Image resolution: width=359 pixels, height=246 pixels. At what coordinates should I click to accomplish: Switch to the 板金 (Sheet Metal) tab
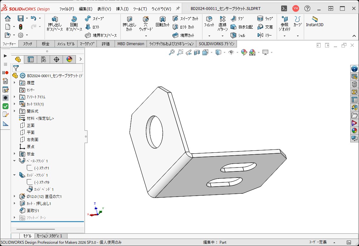click(46, 44)
